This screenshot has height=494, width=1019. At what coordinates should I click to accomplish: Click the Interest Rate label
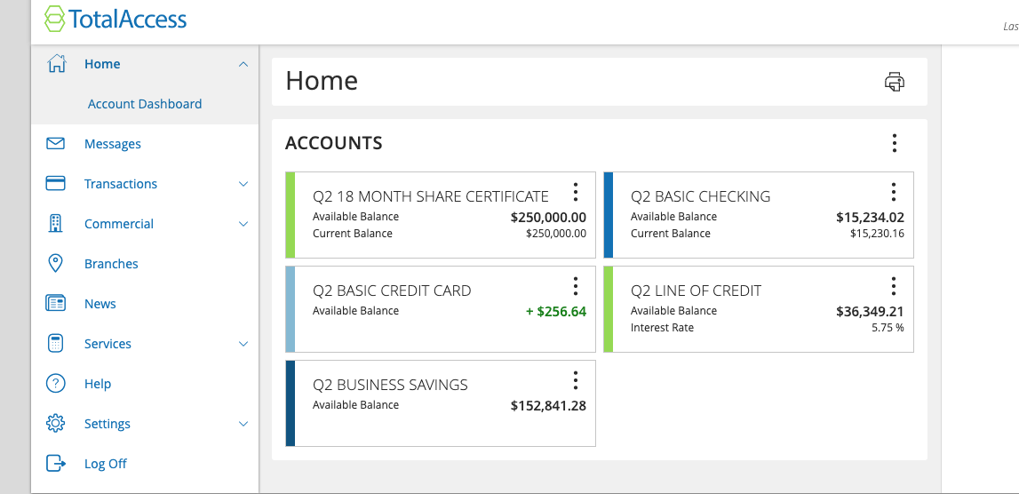(662, 328)
